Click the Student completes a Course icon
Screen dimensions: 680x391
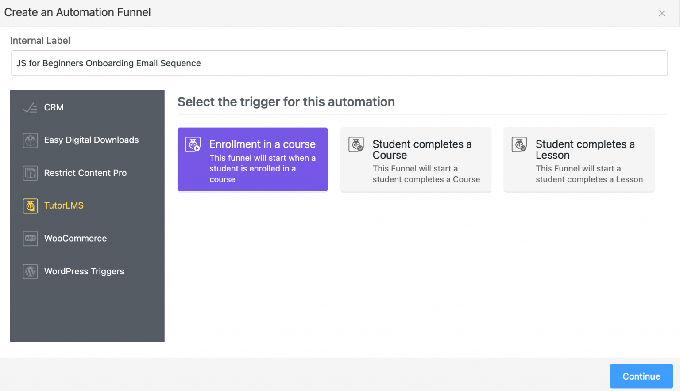(356, 144)
